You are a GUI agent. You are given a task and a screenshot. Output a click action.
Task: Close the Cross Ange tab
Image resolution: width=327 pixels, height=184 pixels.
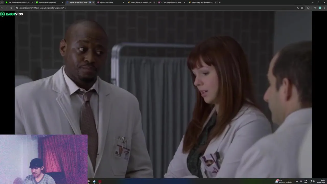pos(184,2)
